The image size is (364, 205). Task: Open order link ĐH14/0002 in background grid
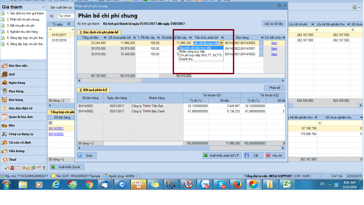pyautogui.click(x=56, y=134)
